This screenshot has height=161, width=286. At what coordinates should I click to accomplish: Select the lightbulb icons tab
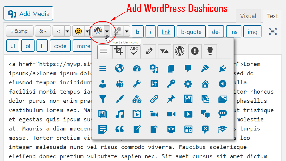[210, 51]
